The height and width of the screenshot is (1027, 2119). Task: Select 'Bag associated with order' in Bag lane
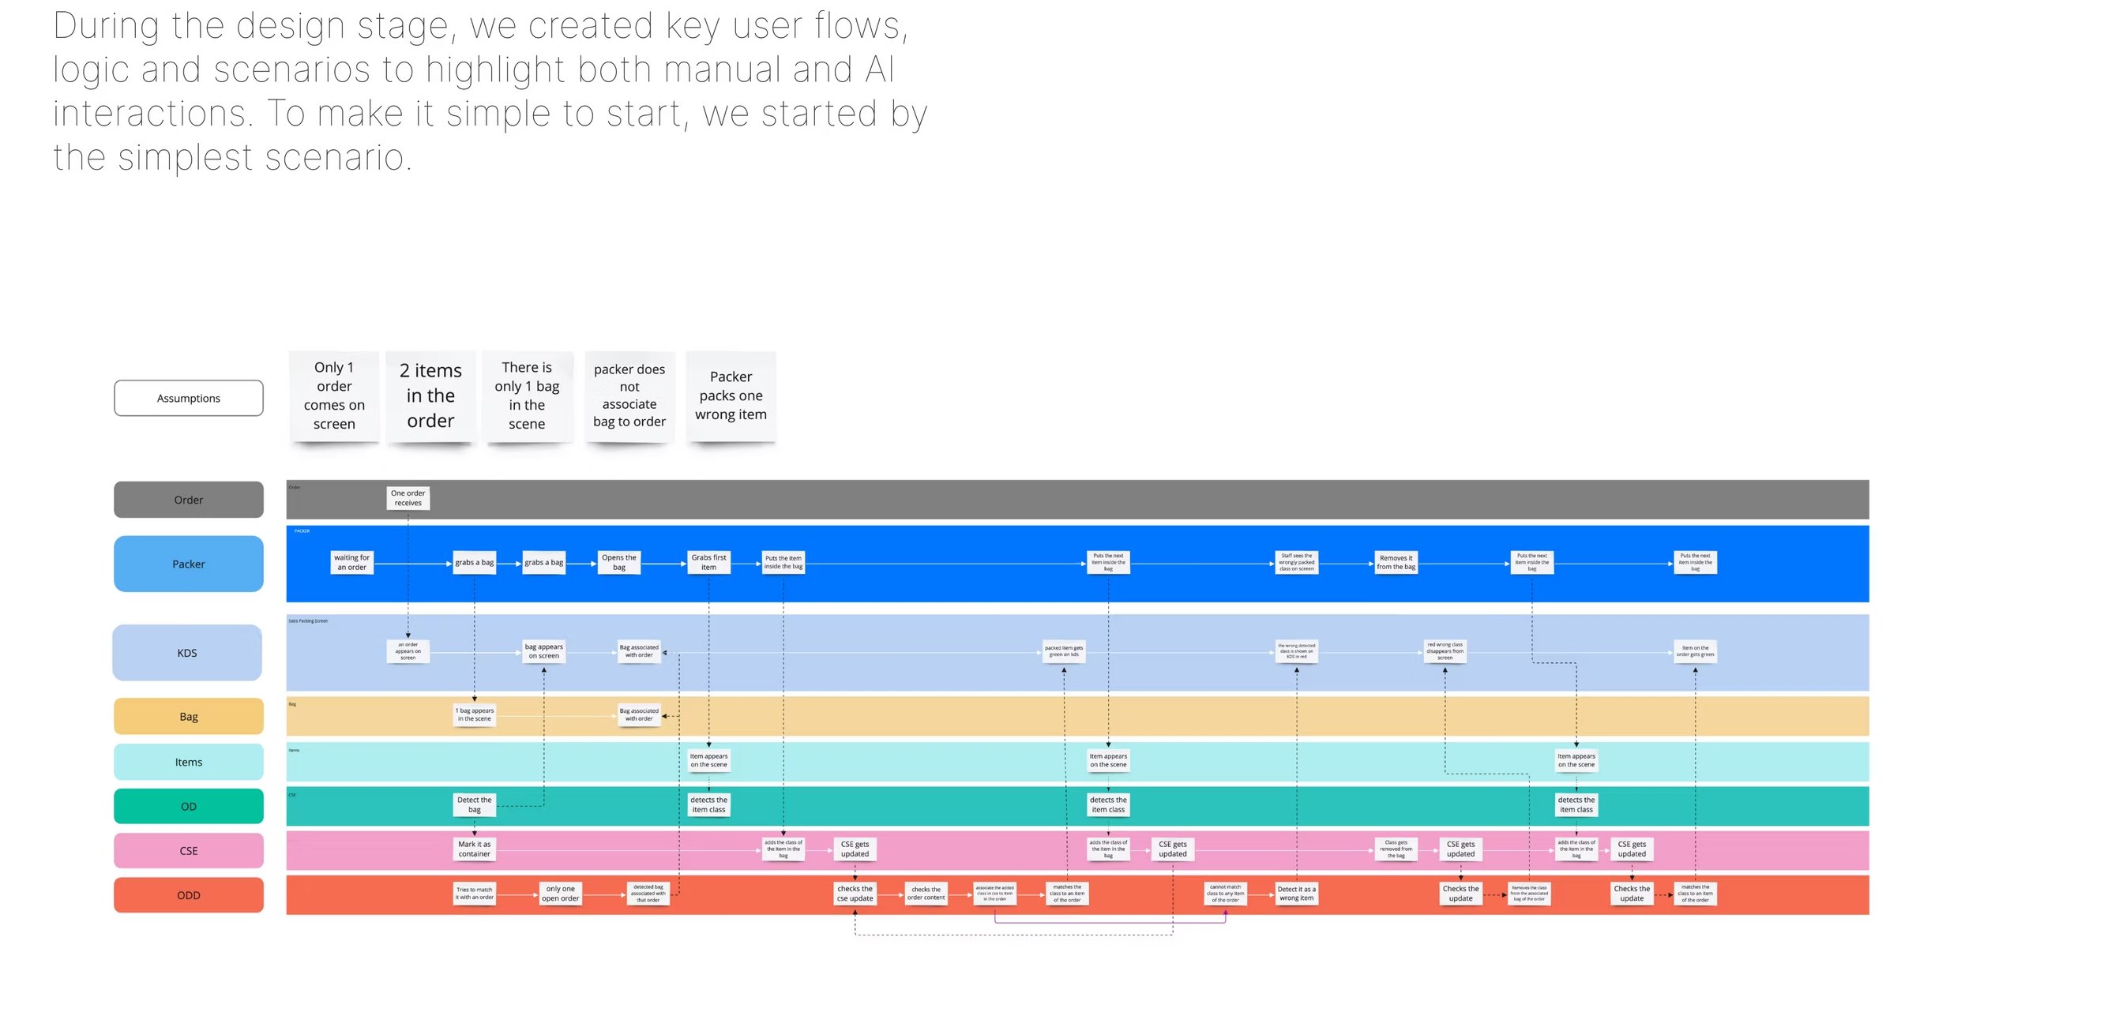click(639, 715)
